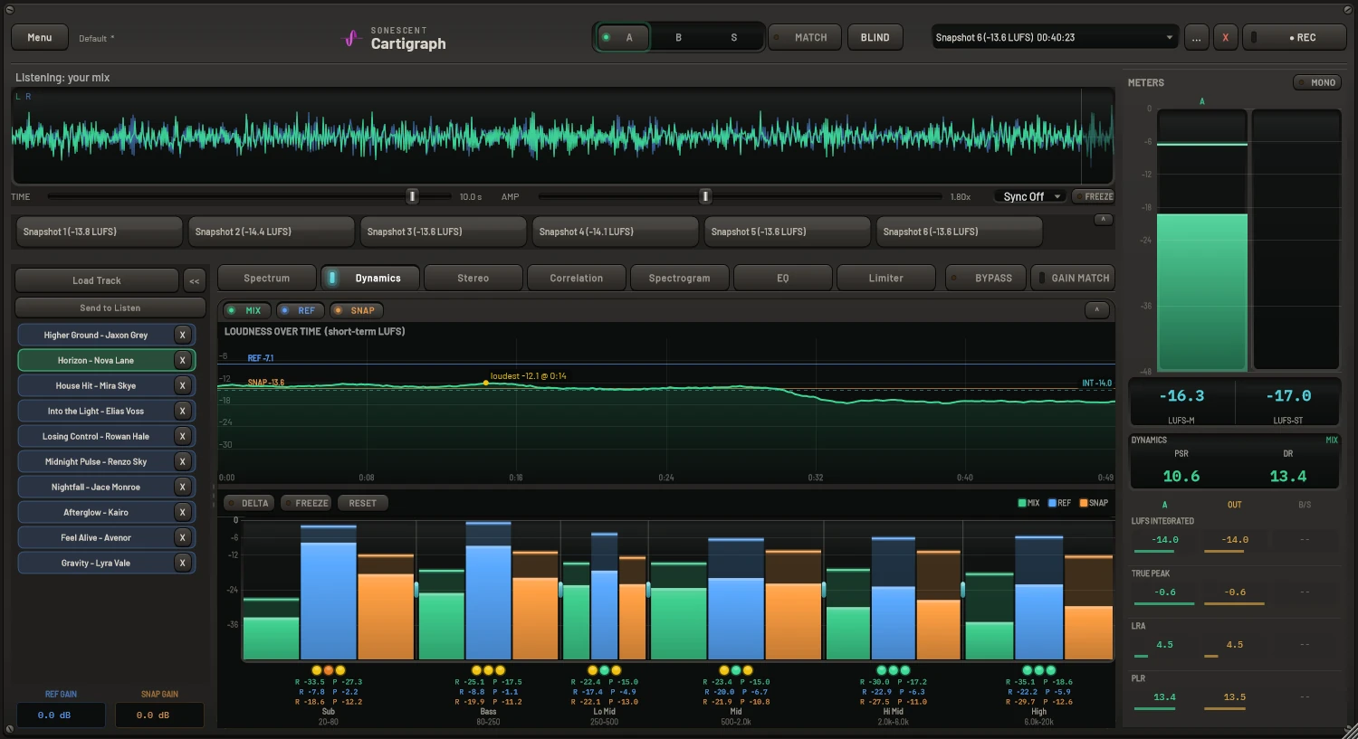The width and height of the screenshot is (1358, 739).
Task: Adjust the AMP slider handle
Action: pos(705,196)
